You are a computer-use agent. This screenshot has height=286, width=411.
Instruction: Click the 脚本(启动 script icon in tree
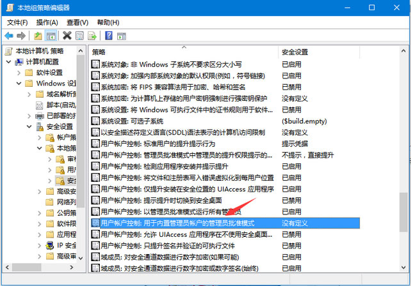point(39,105)
